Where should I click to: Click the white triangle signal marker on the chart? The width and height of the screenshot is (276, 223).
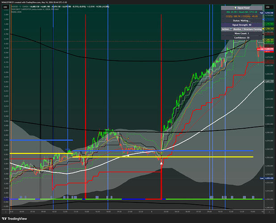161,163
